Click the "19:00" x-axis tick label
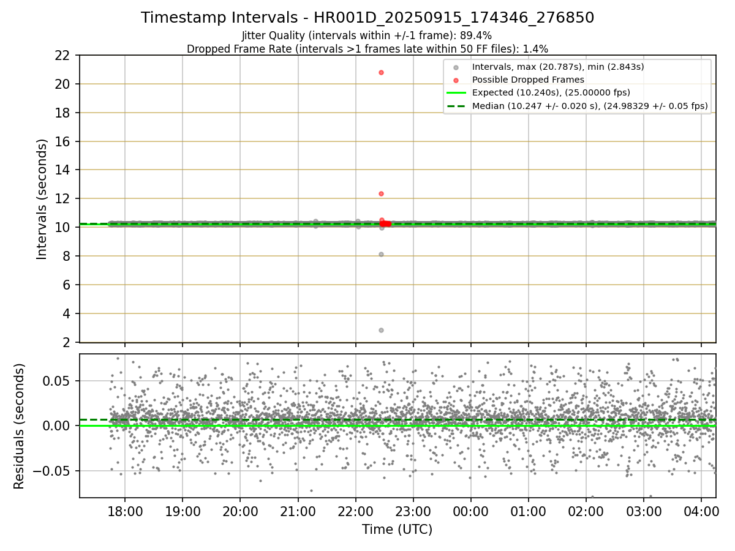 [183, 511]
